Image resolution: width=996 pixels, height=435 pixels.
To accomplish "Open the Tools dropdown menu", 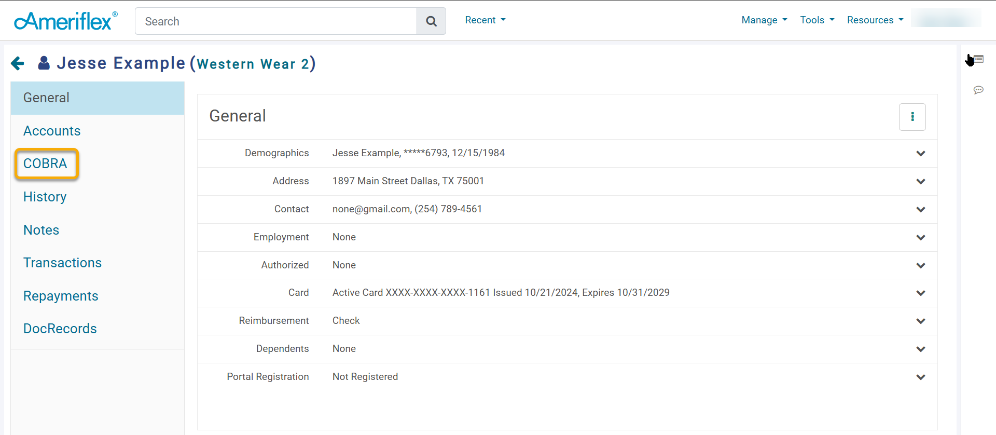I will (x=817, y=20).
